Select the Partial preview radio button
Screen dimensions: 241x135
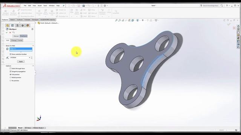click(11, 78)
